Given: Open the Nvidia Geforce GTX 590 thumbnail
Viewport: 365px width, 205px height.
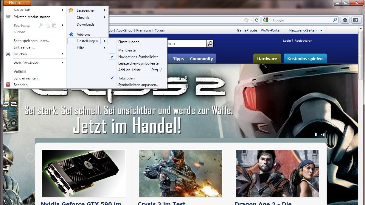Looking at the screenshot, I should 83,173.
